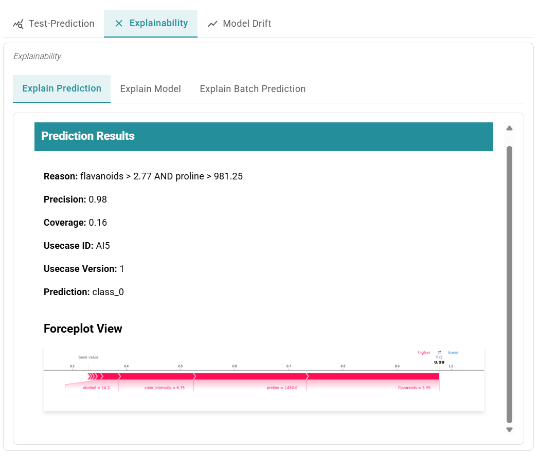Toggle the 'higher' feature display in forceplot

pyautogui.click(x=424, y=352)
